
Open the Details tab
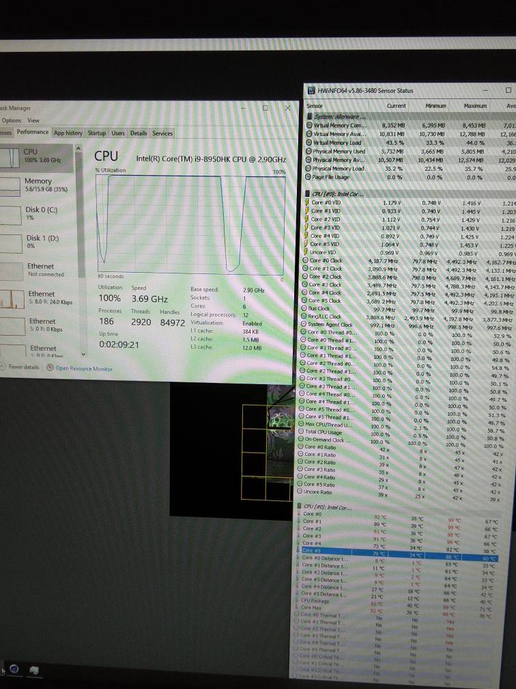[x=139, y=133]
